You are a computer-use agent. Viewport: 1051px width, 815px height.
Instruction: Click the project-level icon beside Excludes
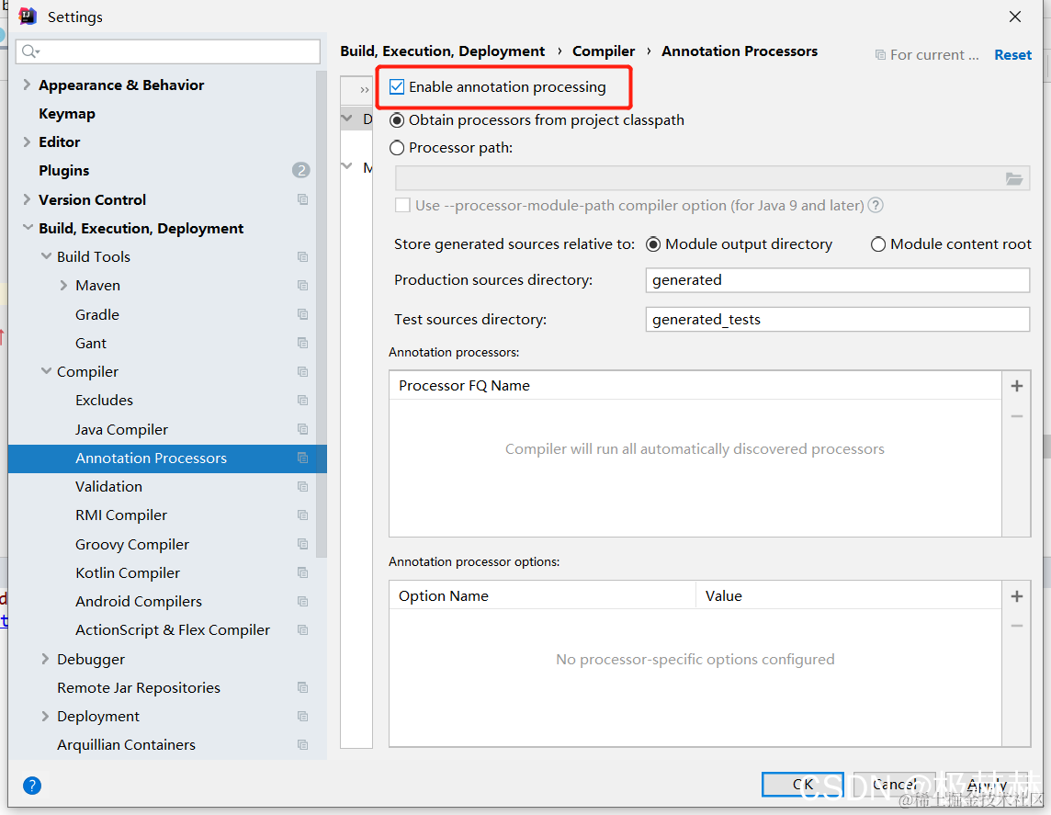pyautogui.click(x=303, y=400)
